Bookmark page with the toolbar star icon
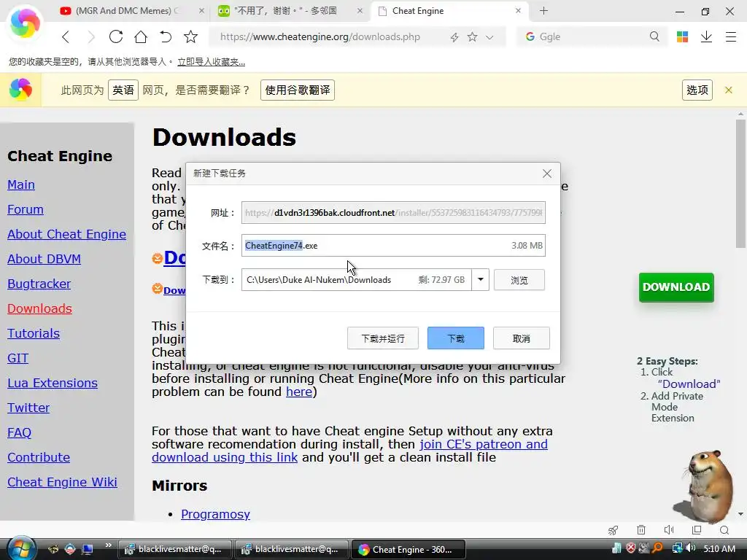 [190, 36]
